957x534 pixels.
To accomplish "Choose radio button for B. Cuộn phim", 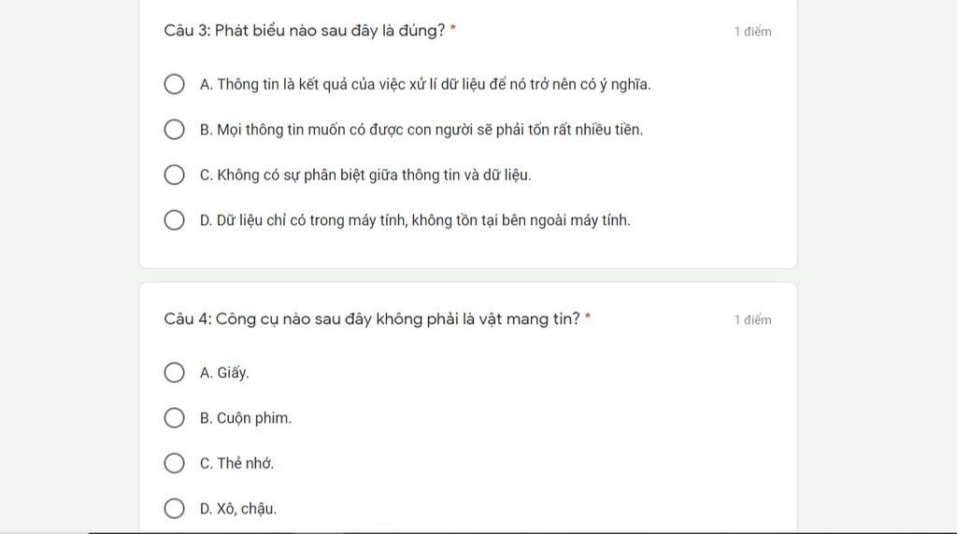I will tap(174, 418).
